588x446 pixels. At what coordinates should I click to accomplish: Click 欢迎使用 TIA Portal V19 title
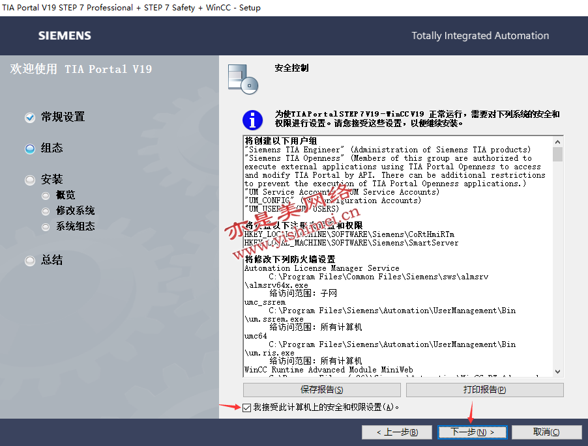point(81,69)
